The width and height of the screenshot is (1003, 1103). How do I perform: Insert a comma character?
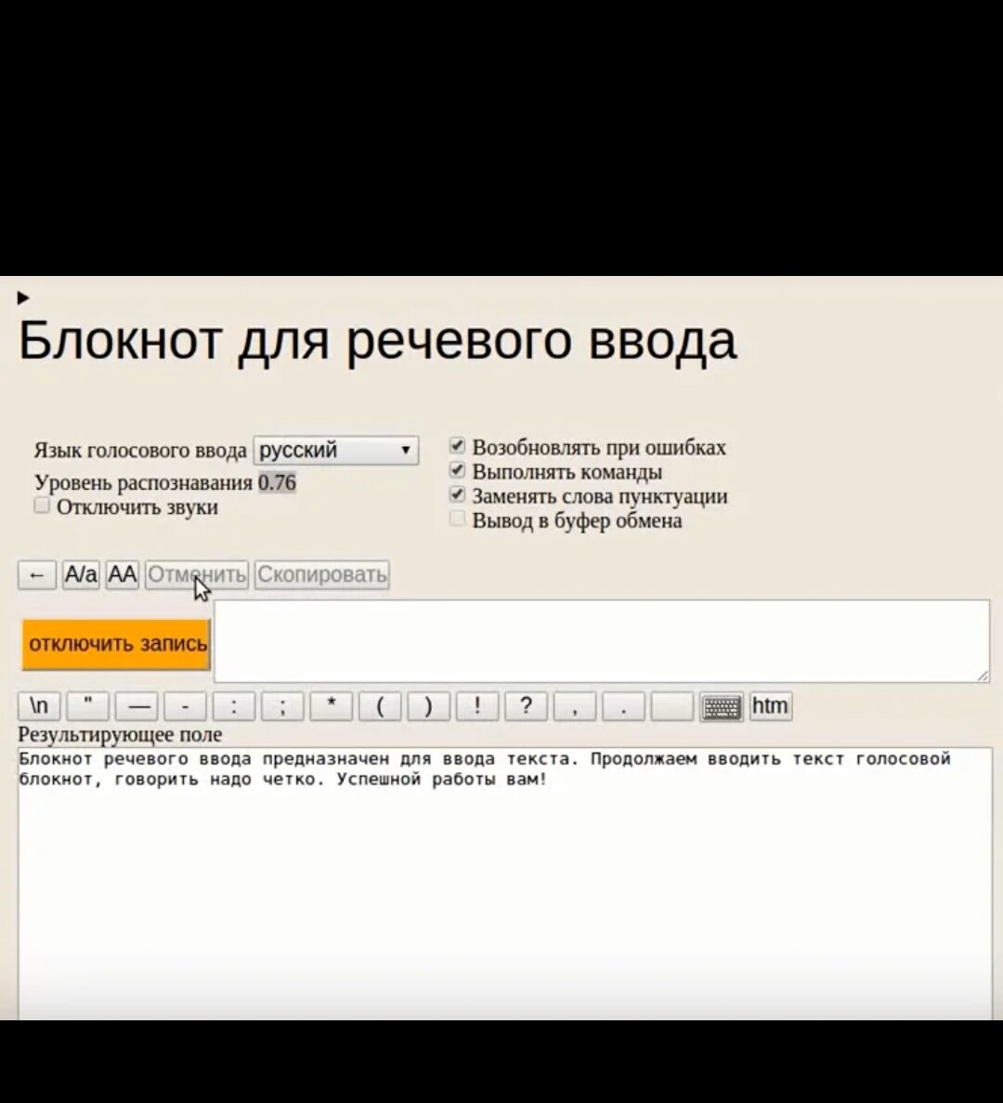click(575, 706)
